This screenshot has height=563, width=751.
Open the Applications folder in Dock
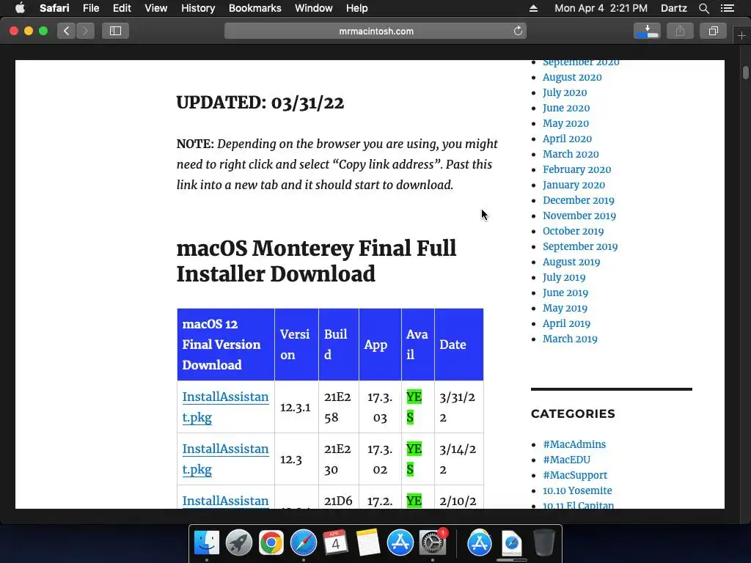pyautogui.click(x=480, y=543)
